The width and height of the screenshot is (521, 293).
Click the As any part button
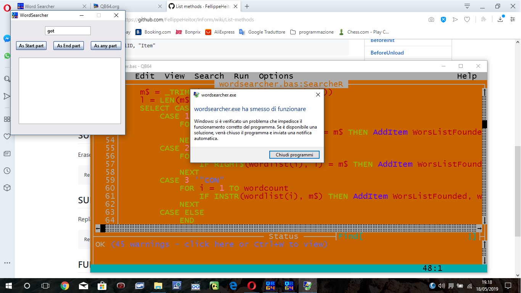[x=106, y=46]
